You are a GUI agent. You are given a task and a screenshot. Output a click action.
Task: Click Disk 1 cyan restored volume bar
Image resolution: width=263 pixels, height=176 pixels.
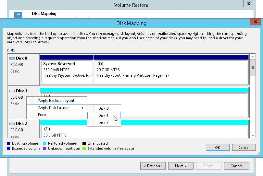144,90
